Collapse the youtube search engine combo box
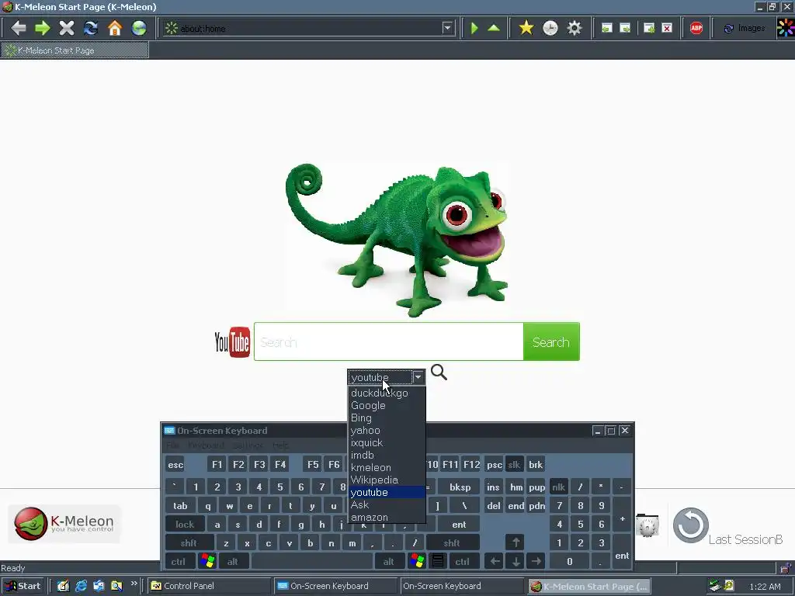This screenshot has width=795, height=596. pos(418,377)
